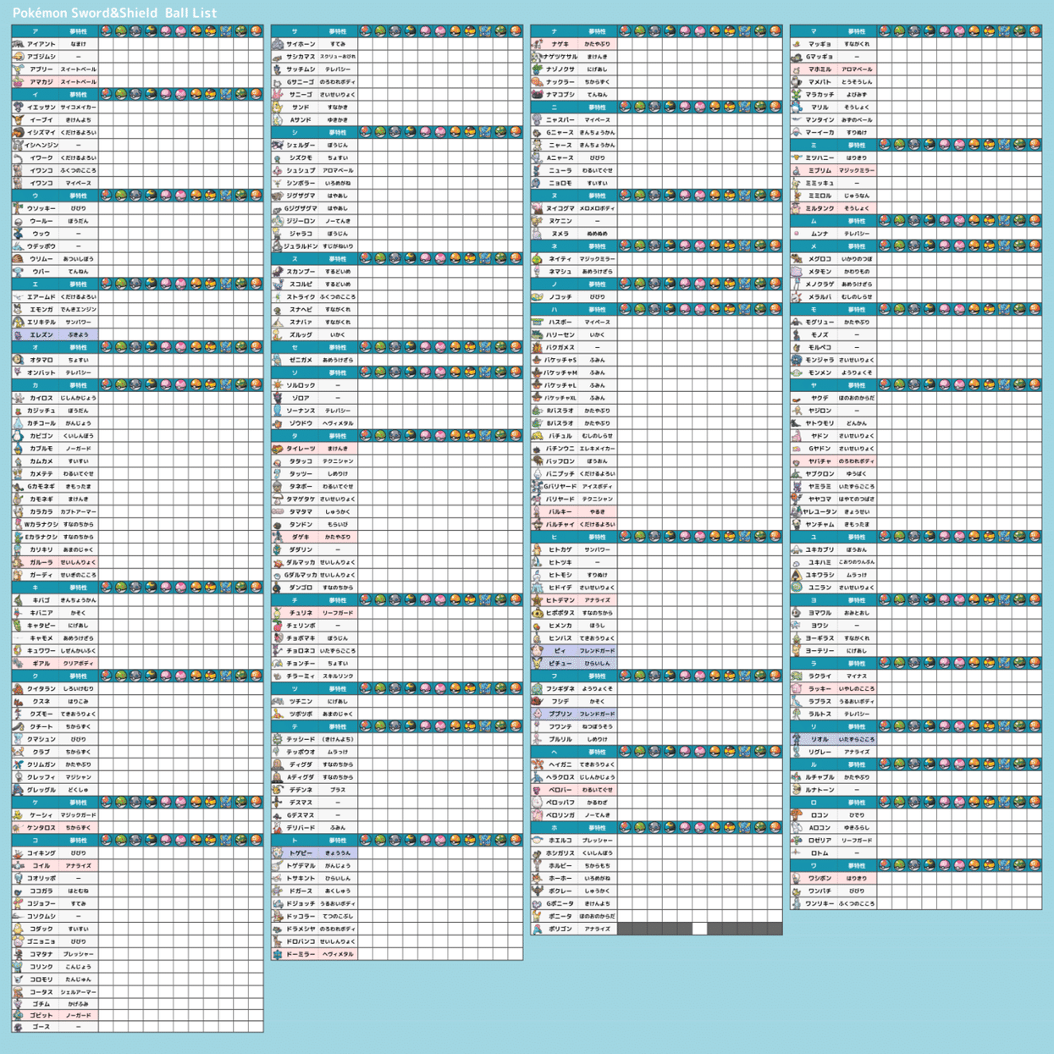Click the ウッウ Pokémon sprite
Screen dimensions: 1054x1054
coord(18,234)
